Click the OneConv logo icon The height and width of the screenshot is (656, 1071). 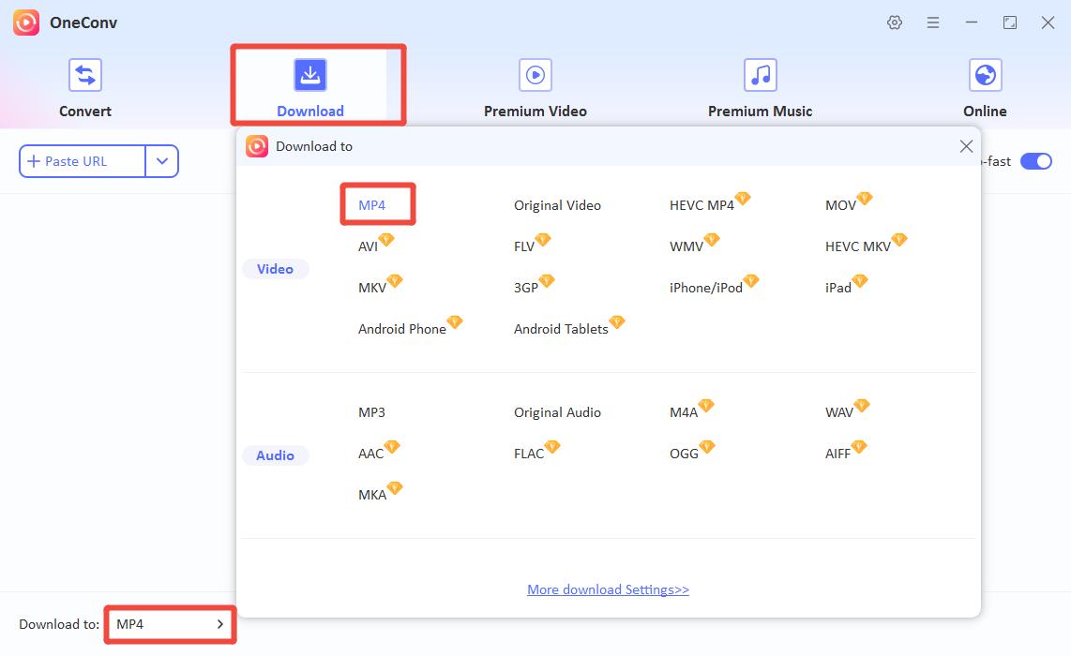click(26, 22)
